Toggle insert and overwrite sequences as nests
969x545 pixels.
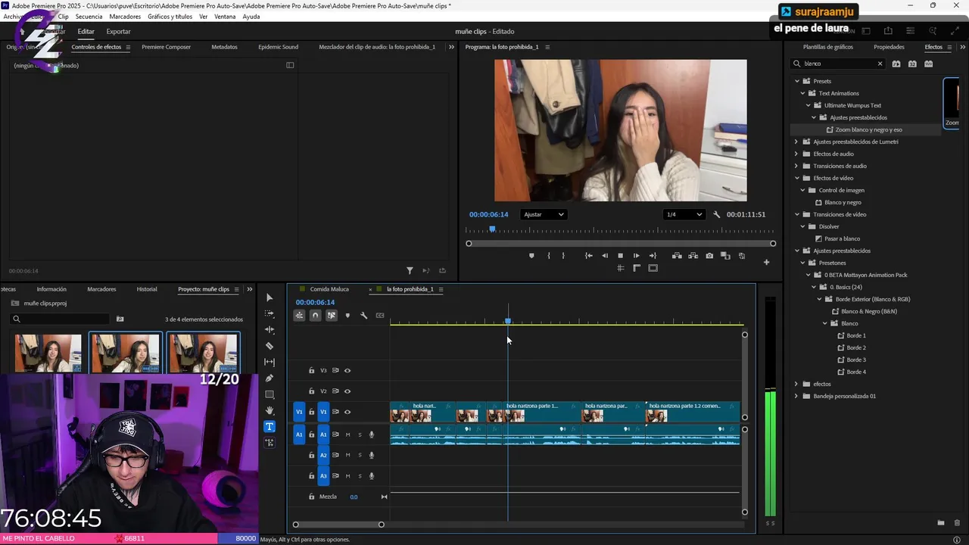pyautogui.click(x=300, y=316)
